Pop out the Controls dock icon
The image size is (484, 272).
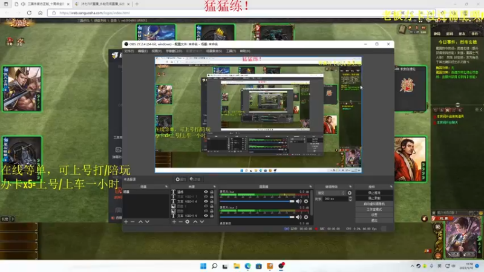point(391,187)
